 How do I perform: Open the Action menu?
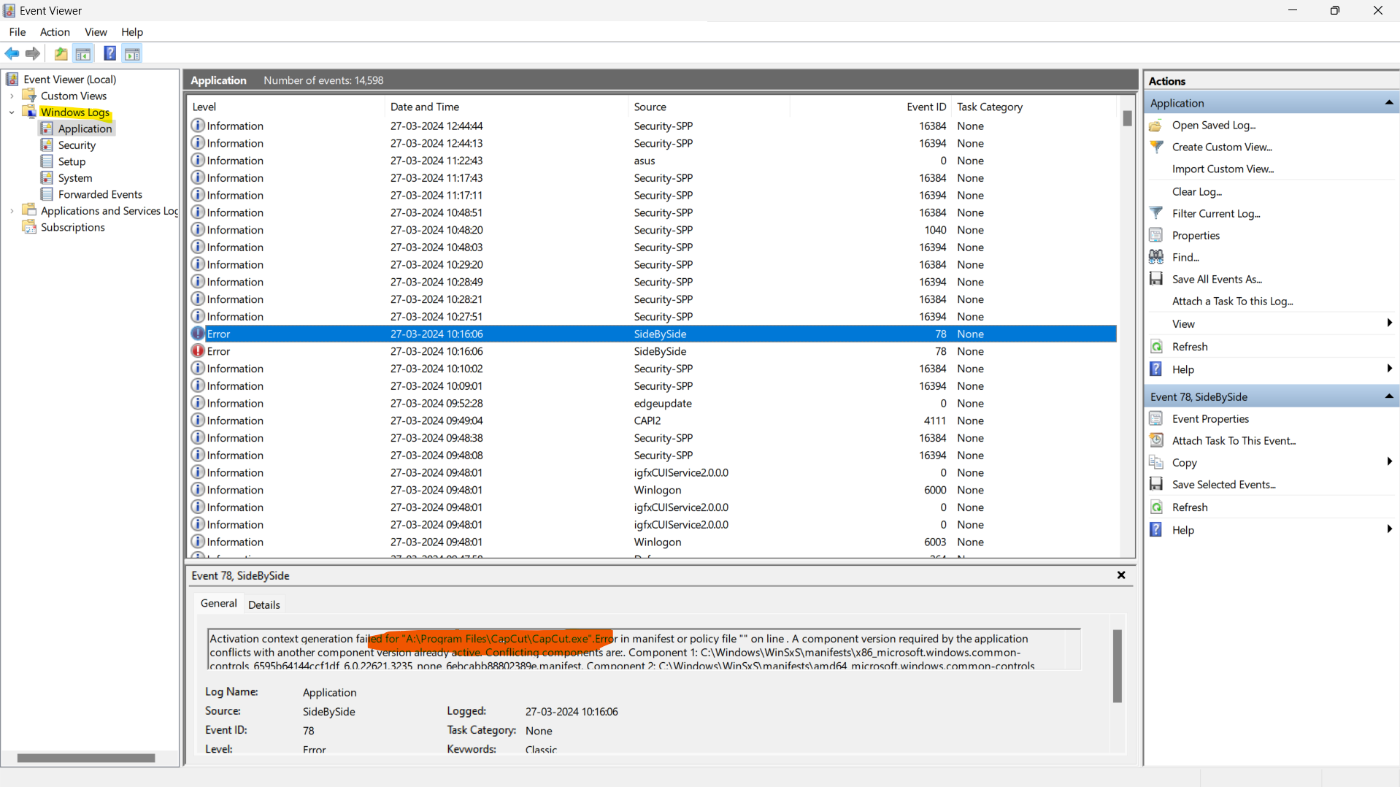point(55,31)
